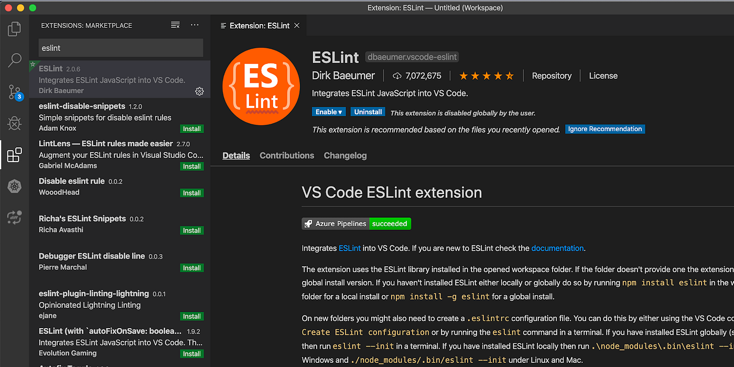The height and width of the screenshot is (367, 734).
Task: Switch to the Changelog tab
Action: (345, 156)
